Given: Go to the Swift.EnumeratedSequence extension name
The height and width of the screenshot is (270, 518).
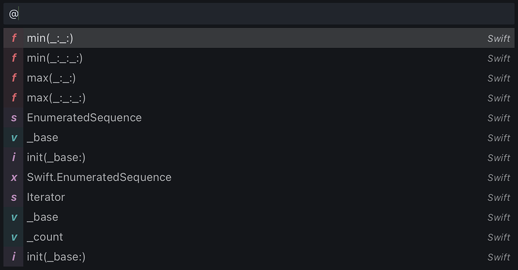Looking at the screenshot, I should click(x=99, y=177).
